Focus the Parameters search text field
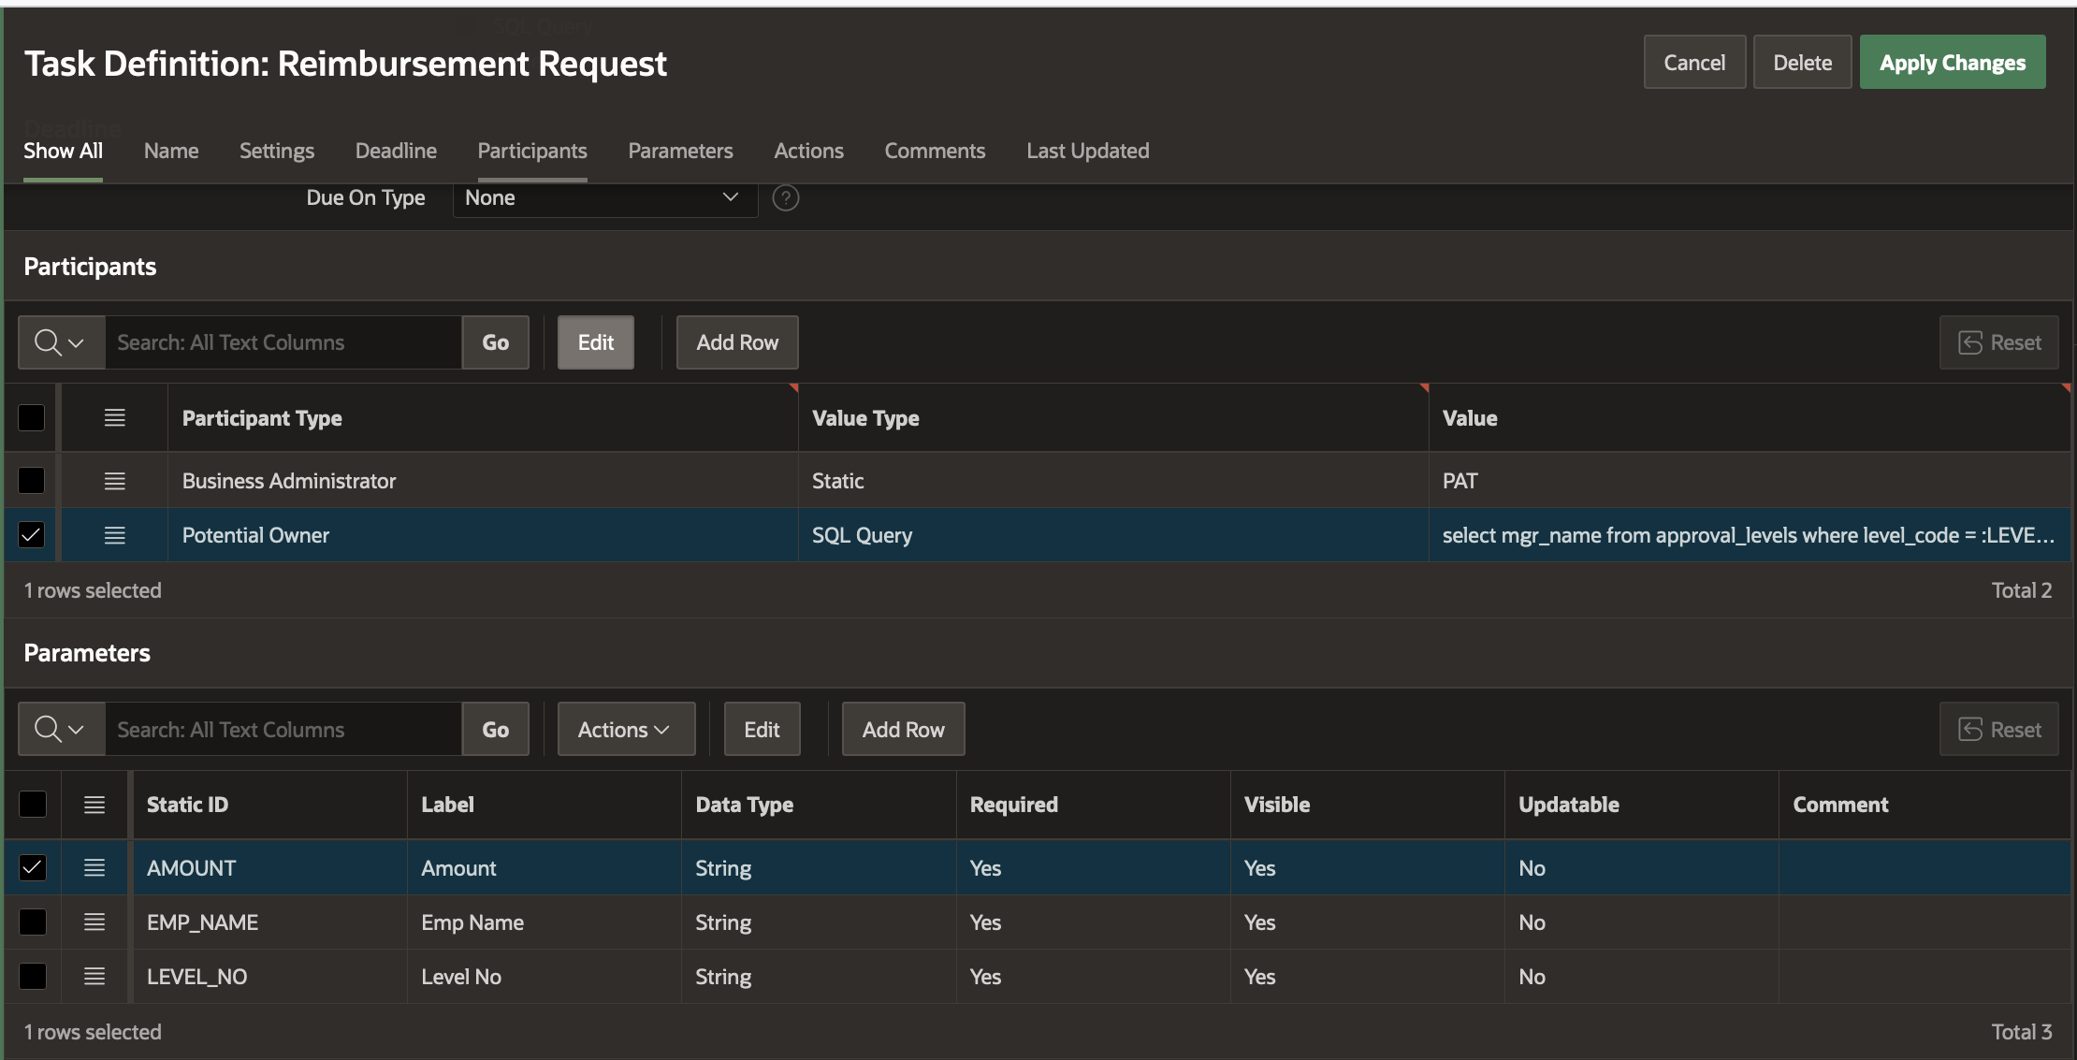The height and width of the screenshot is (1060, 2077). [283, 730]
